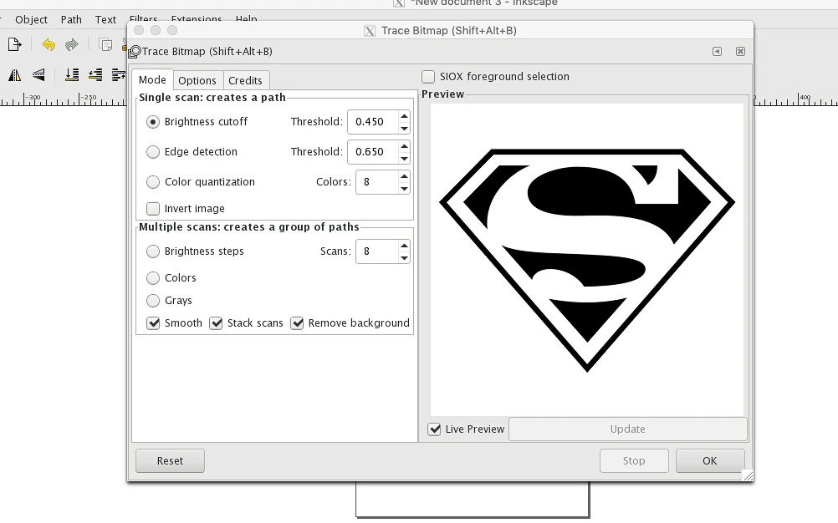Click the Superman logo preview image
The height and width of the screenshot is (523, 838).
point(587,260)
